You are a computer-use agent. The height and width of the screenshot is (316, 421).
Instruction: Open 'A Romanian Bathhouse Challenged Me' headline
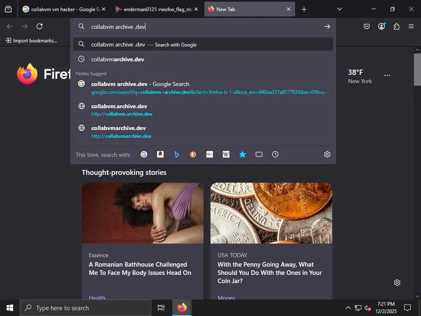[x=140, y=268]
